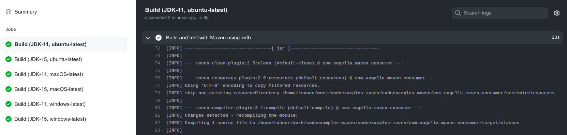Click log line number 74
This screenshot has width=567, height=135.
tap(157, 63)
